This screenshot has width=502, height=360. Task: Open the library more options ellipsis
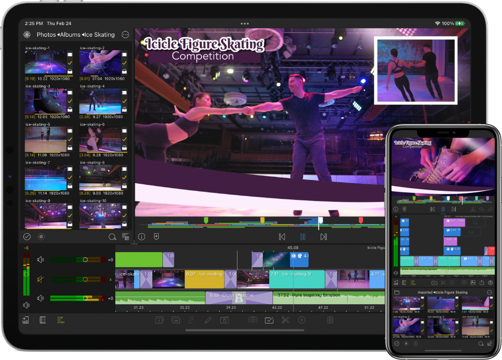click(x=126, y=35)
